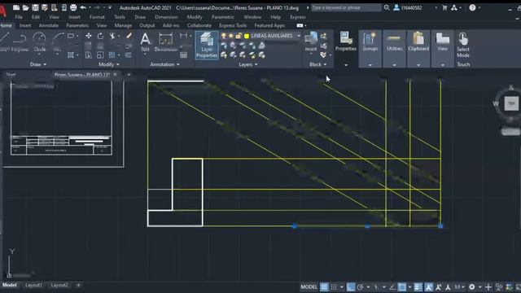Select the Polyline tool
The width and height of the screenshot is (521, 293).
click(x=20, y=42)
